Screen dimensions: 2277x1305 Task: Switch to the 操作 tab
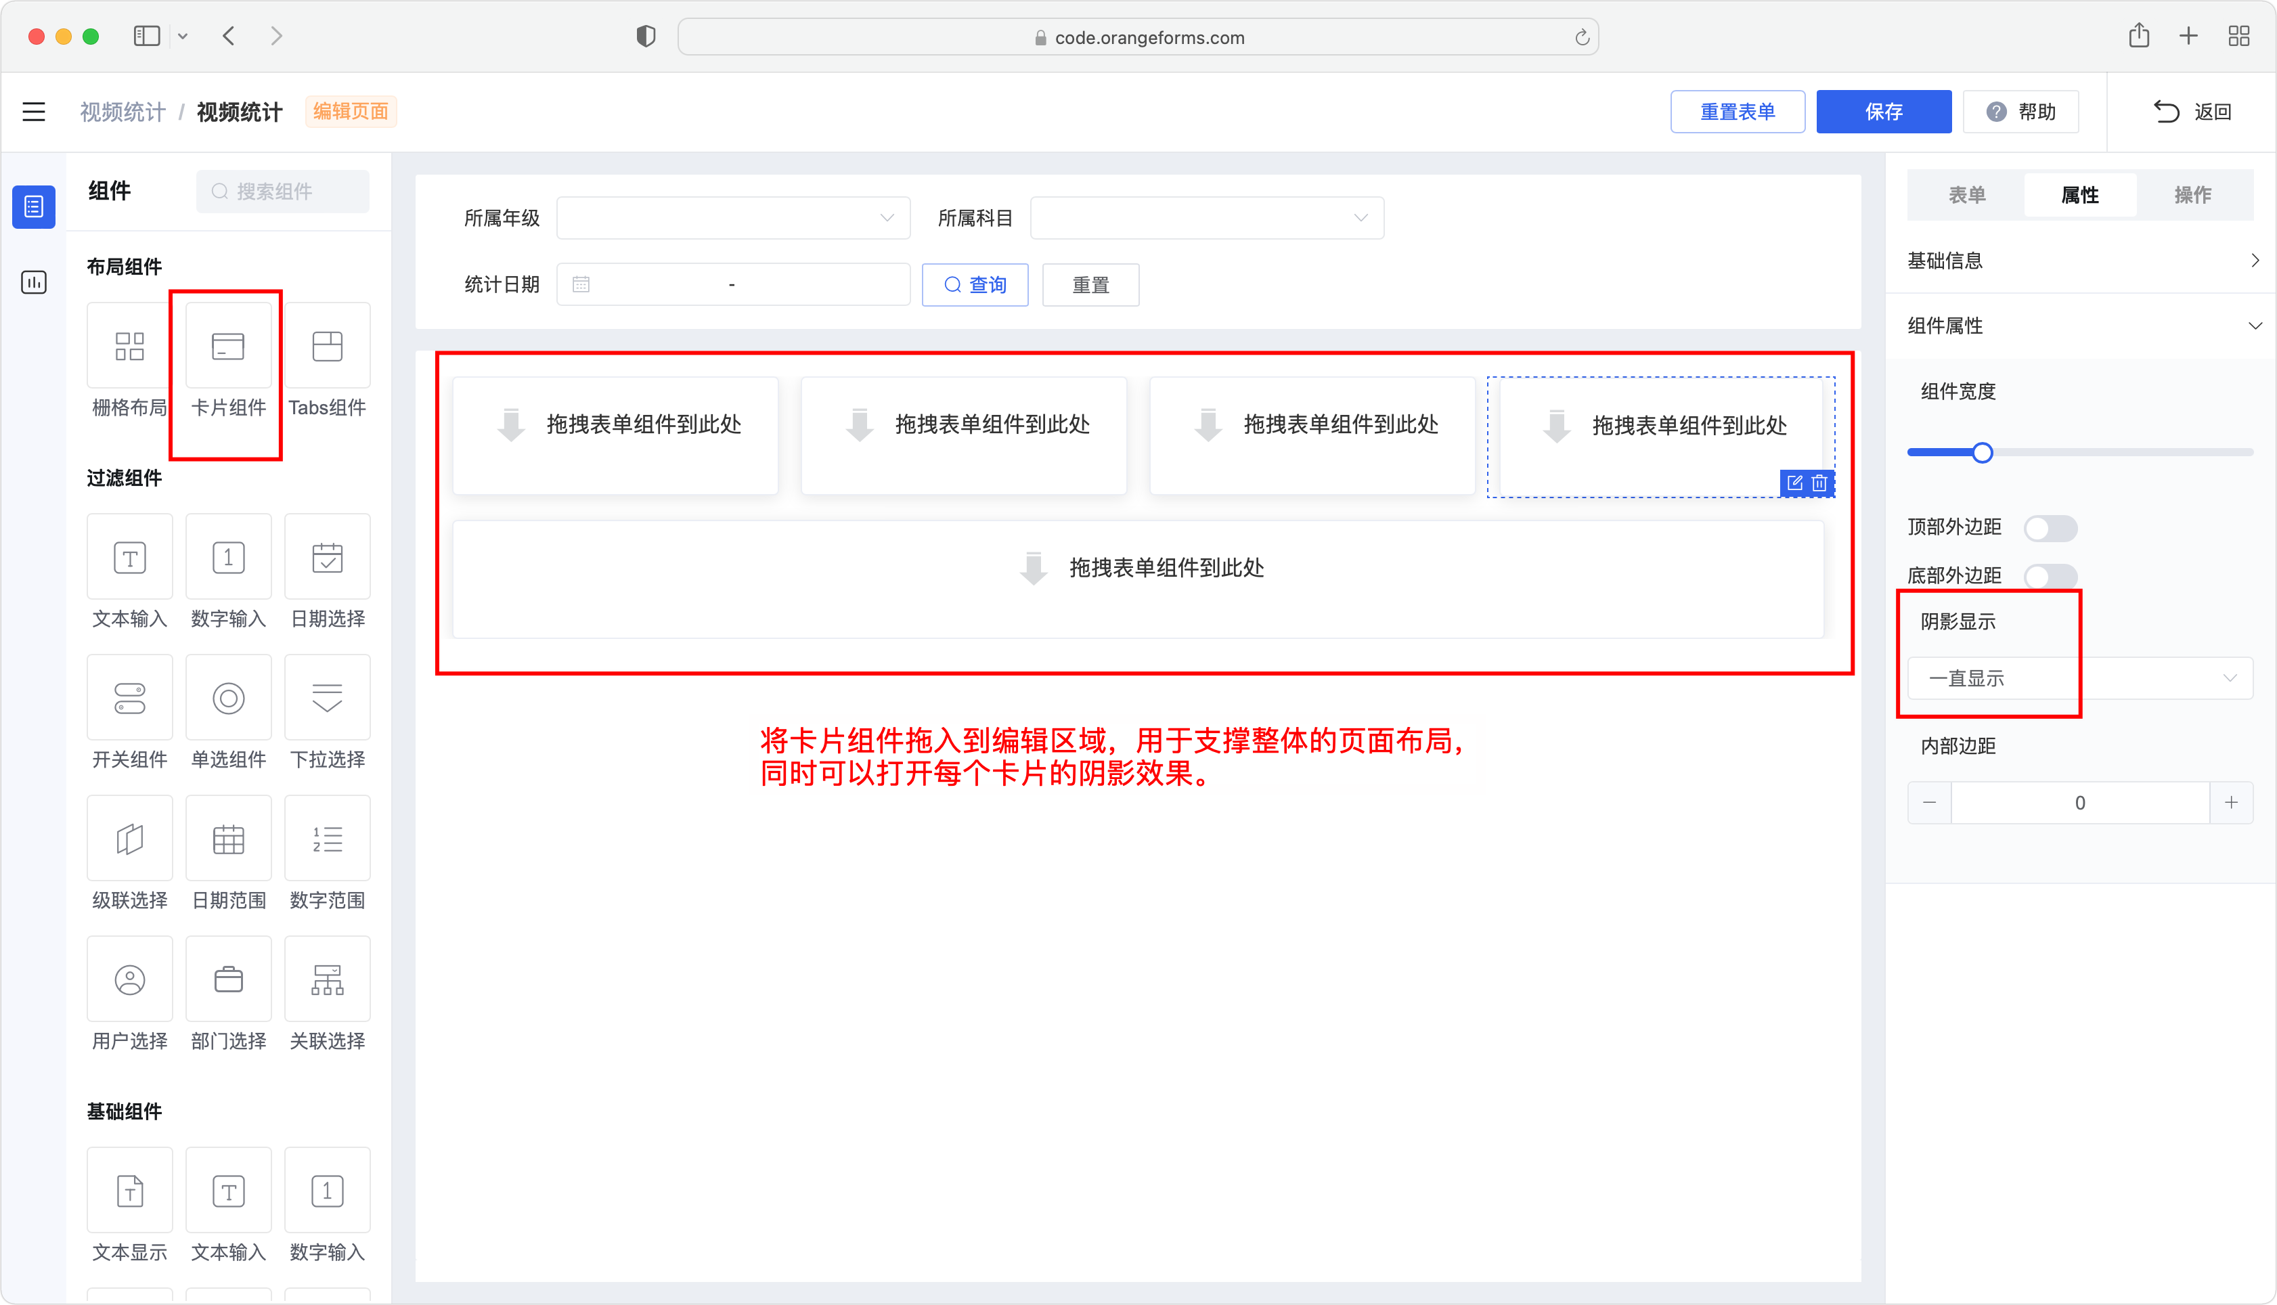click(2193, 194)
